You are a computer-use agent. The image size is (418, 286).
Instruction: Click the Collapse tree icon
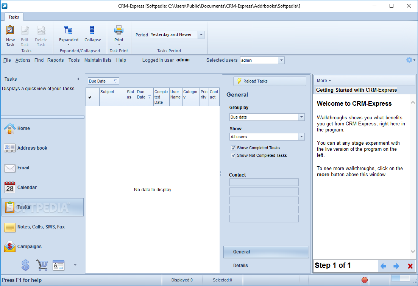92,30
